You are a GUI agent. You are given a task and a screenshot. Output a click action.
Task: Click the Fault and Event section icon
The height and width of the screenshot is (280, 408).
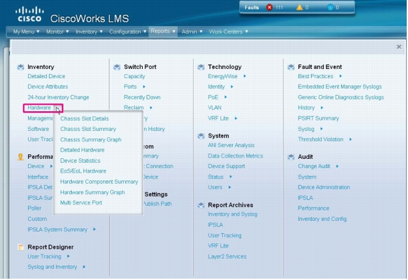pos(291,67)
